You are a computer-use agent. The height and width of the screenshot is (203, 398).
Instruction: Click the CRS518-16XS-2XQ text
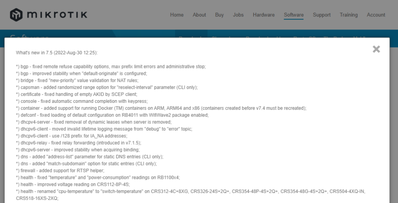37,198
